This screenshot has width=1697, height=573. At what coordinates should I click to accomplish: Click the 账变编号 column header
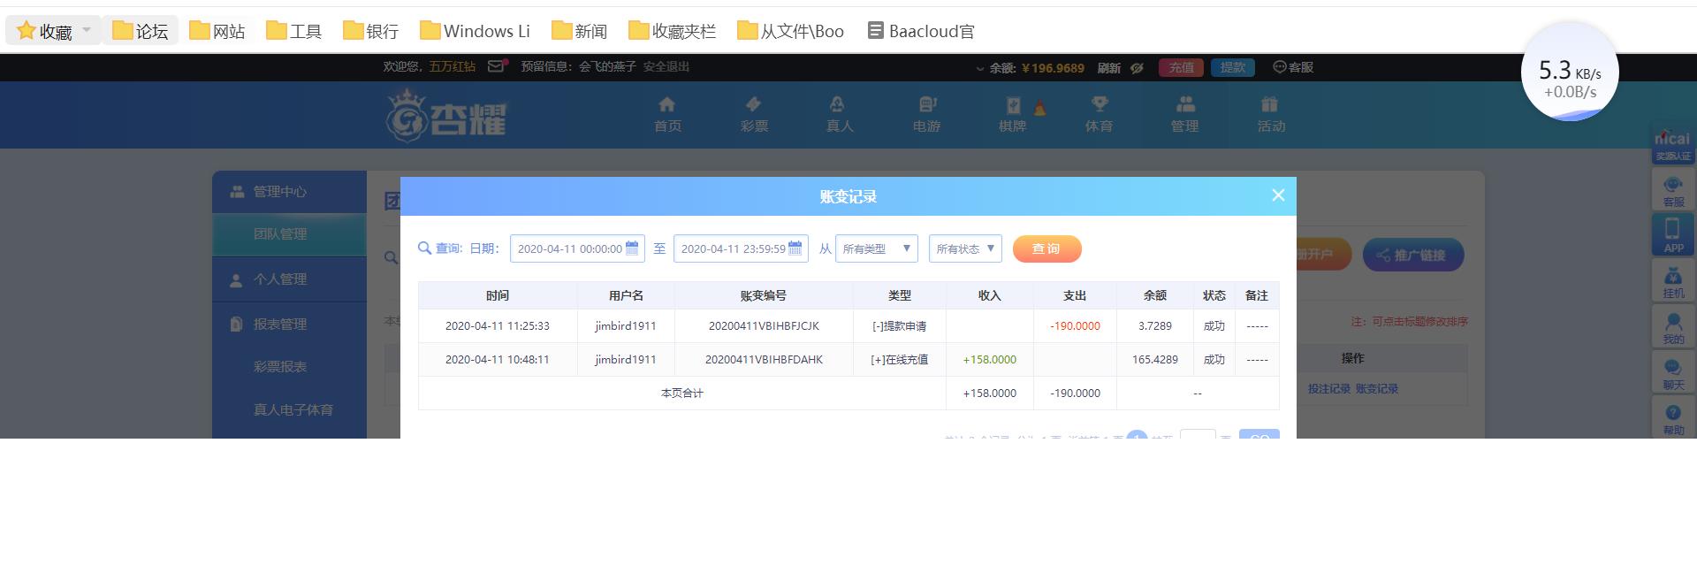pos(764,295)
